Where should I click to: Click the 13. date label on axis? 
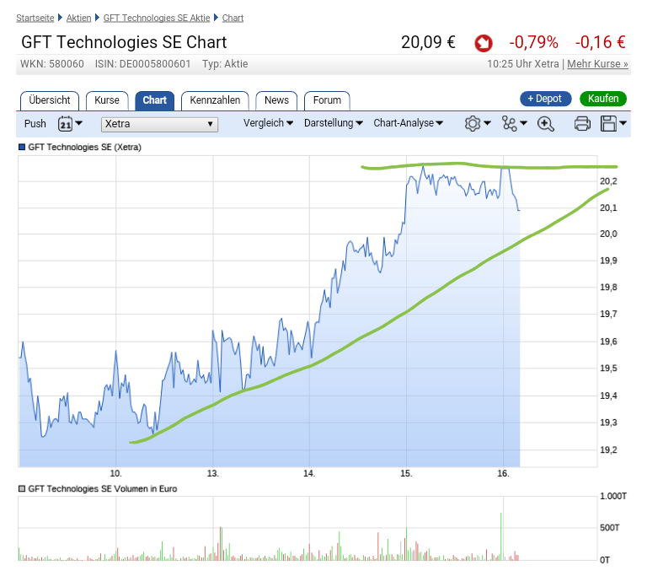click(x=213, y=473)
